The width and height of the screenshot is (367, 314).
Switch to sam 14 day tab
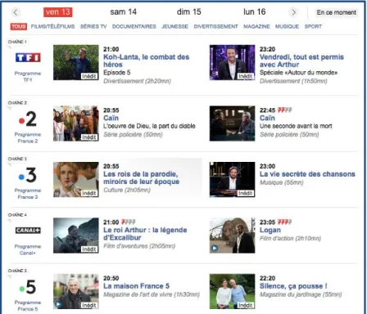point(123,12)
